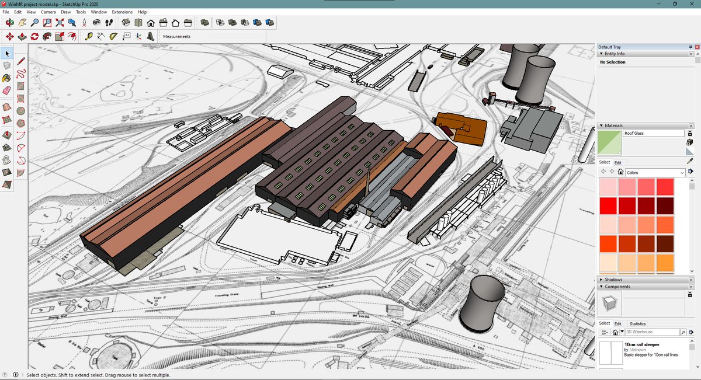Close the Shadows panel with X
This screenshot has height=380, width=701.
(x=690, y=280)
